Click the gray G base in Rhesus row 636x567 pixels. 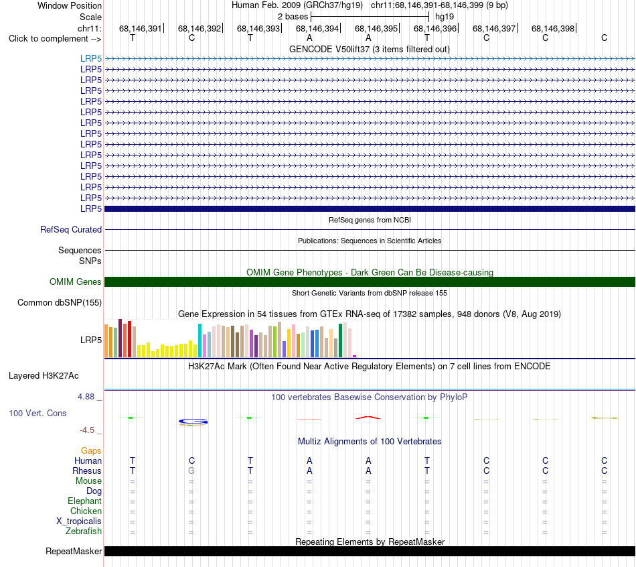pyautogui.click(x=191, y=470)
